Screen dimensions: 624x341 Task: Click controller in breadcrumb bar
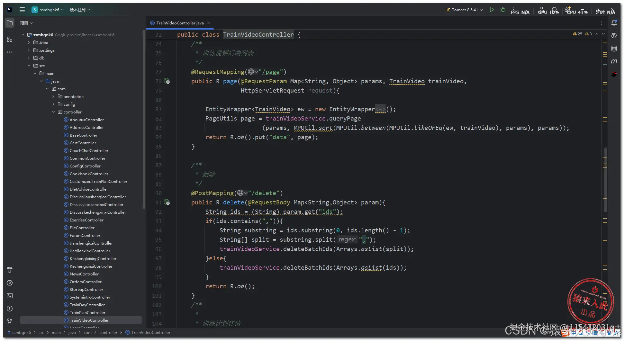(x=108, y=332)
